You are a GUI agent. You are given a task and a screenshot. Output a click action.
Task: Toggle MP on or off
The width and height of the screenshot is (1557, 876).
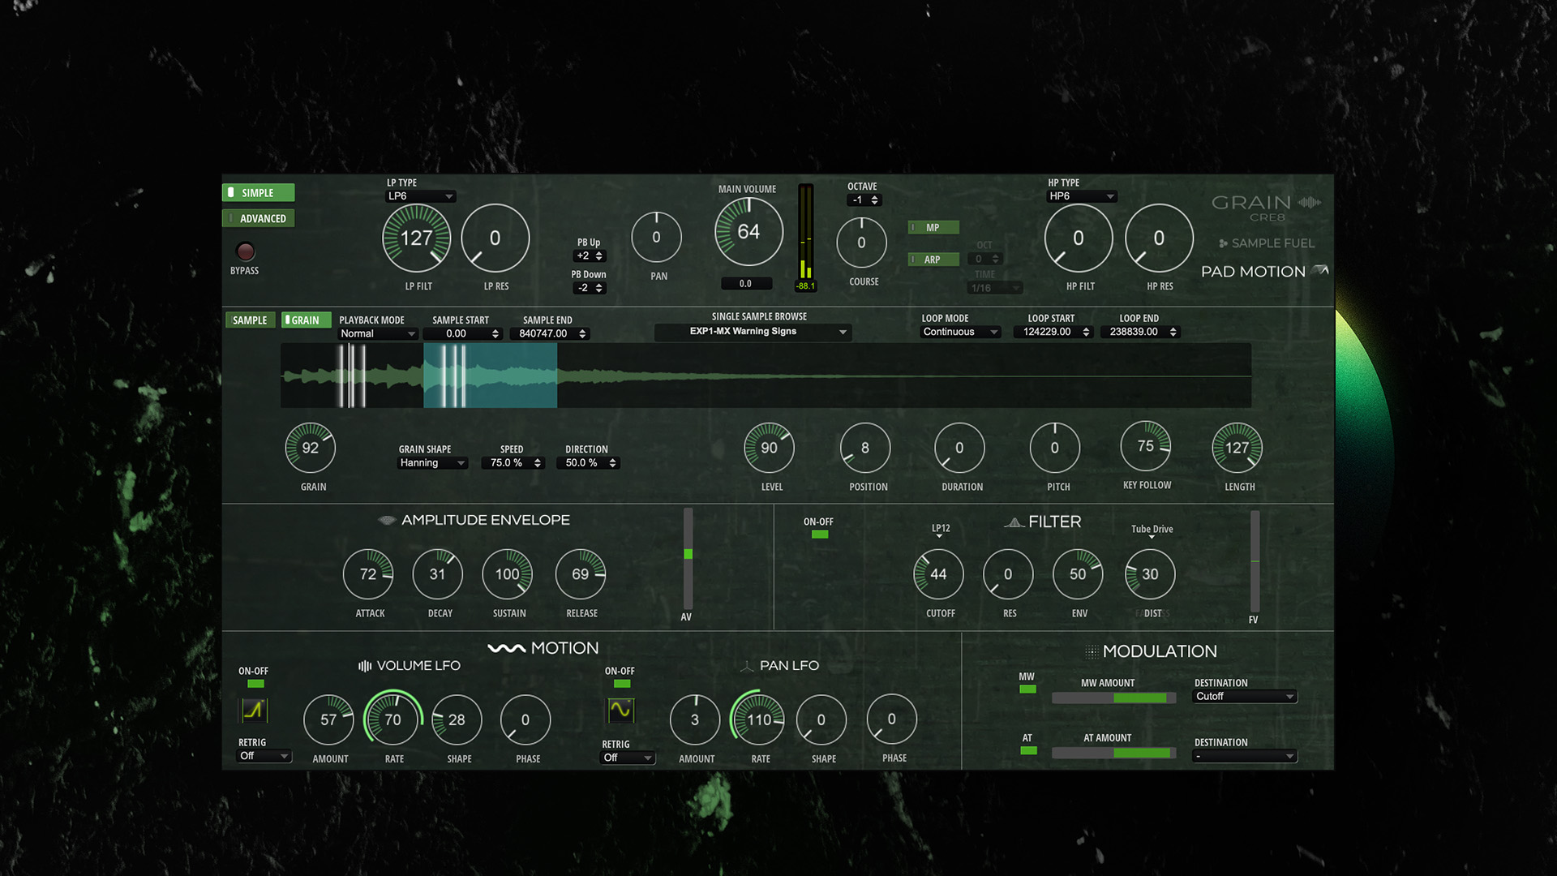click(x=933, y=227)
